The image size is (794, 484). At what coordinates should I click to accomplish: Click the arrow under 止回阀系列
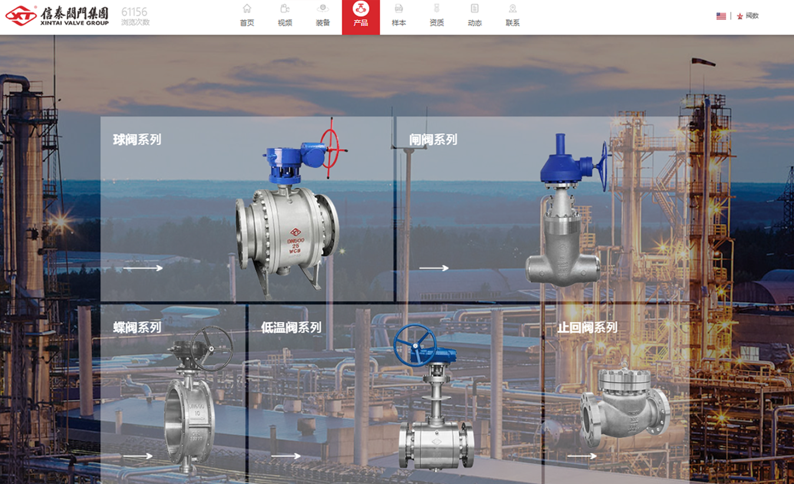coord(582,456)
